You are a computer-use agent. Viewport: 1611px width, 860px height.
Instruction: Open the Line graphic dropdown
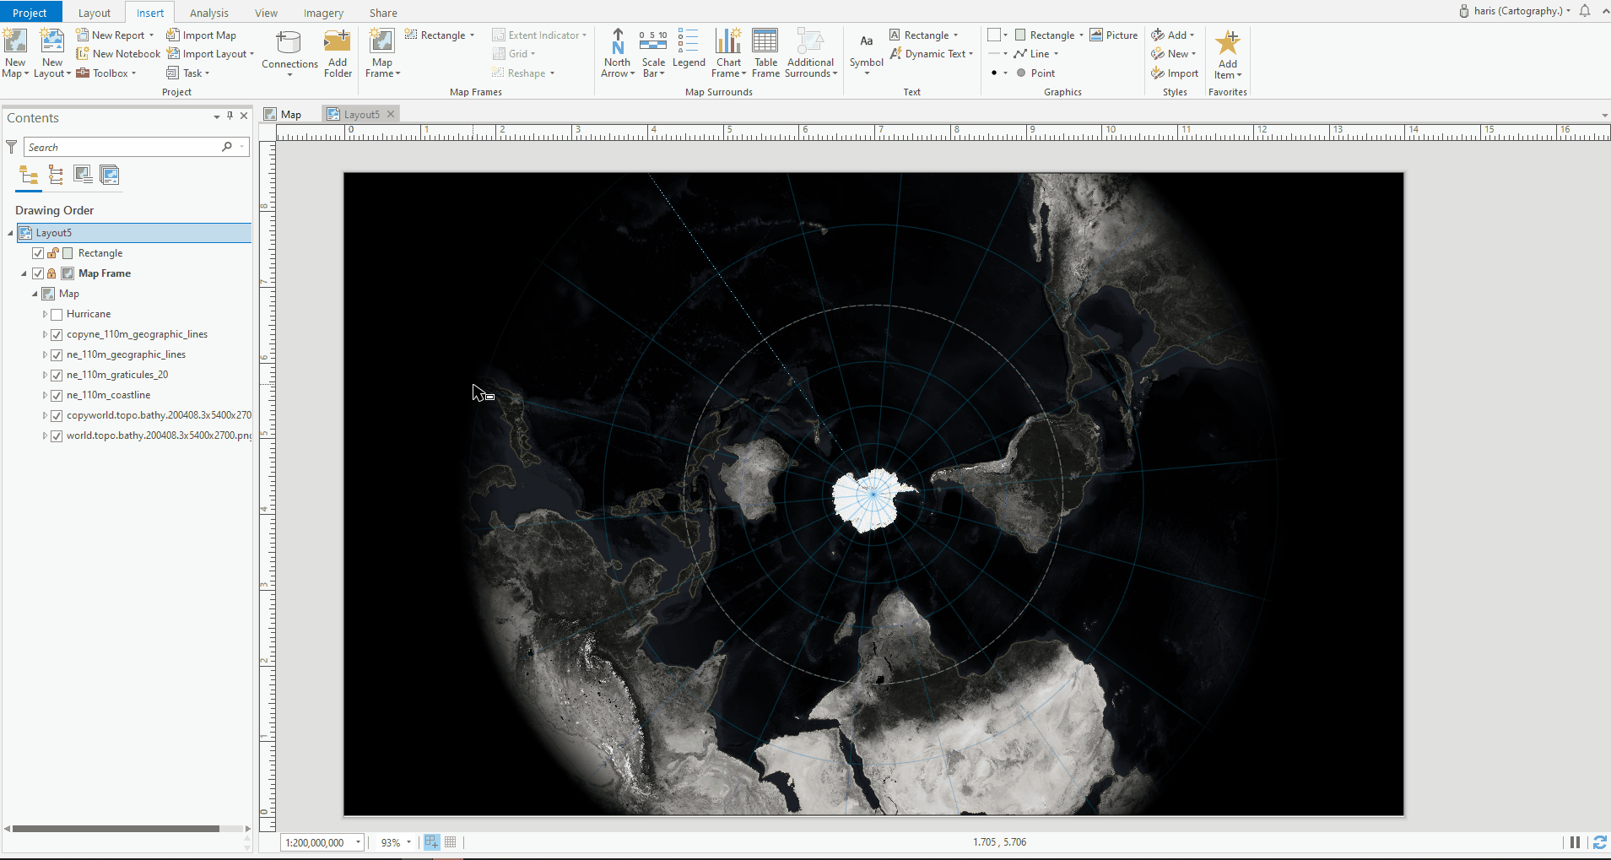coord(1056,54)
